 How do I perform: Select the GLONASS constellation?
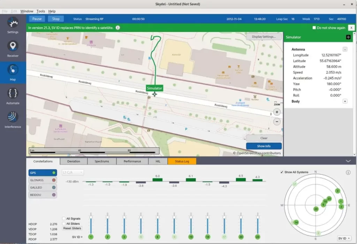pos(43,180)
